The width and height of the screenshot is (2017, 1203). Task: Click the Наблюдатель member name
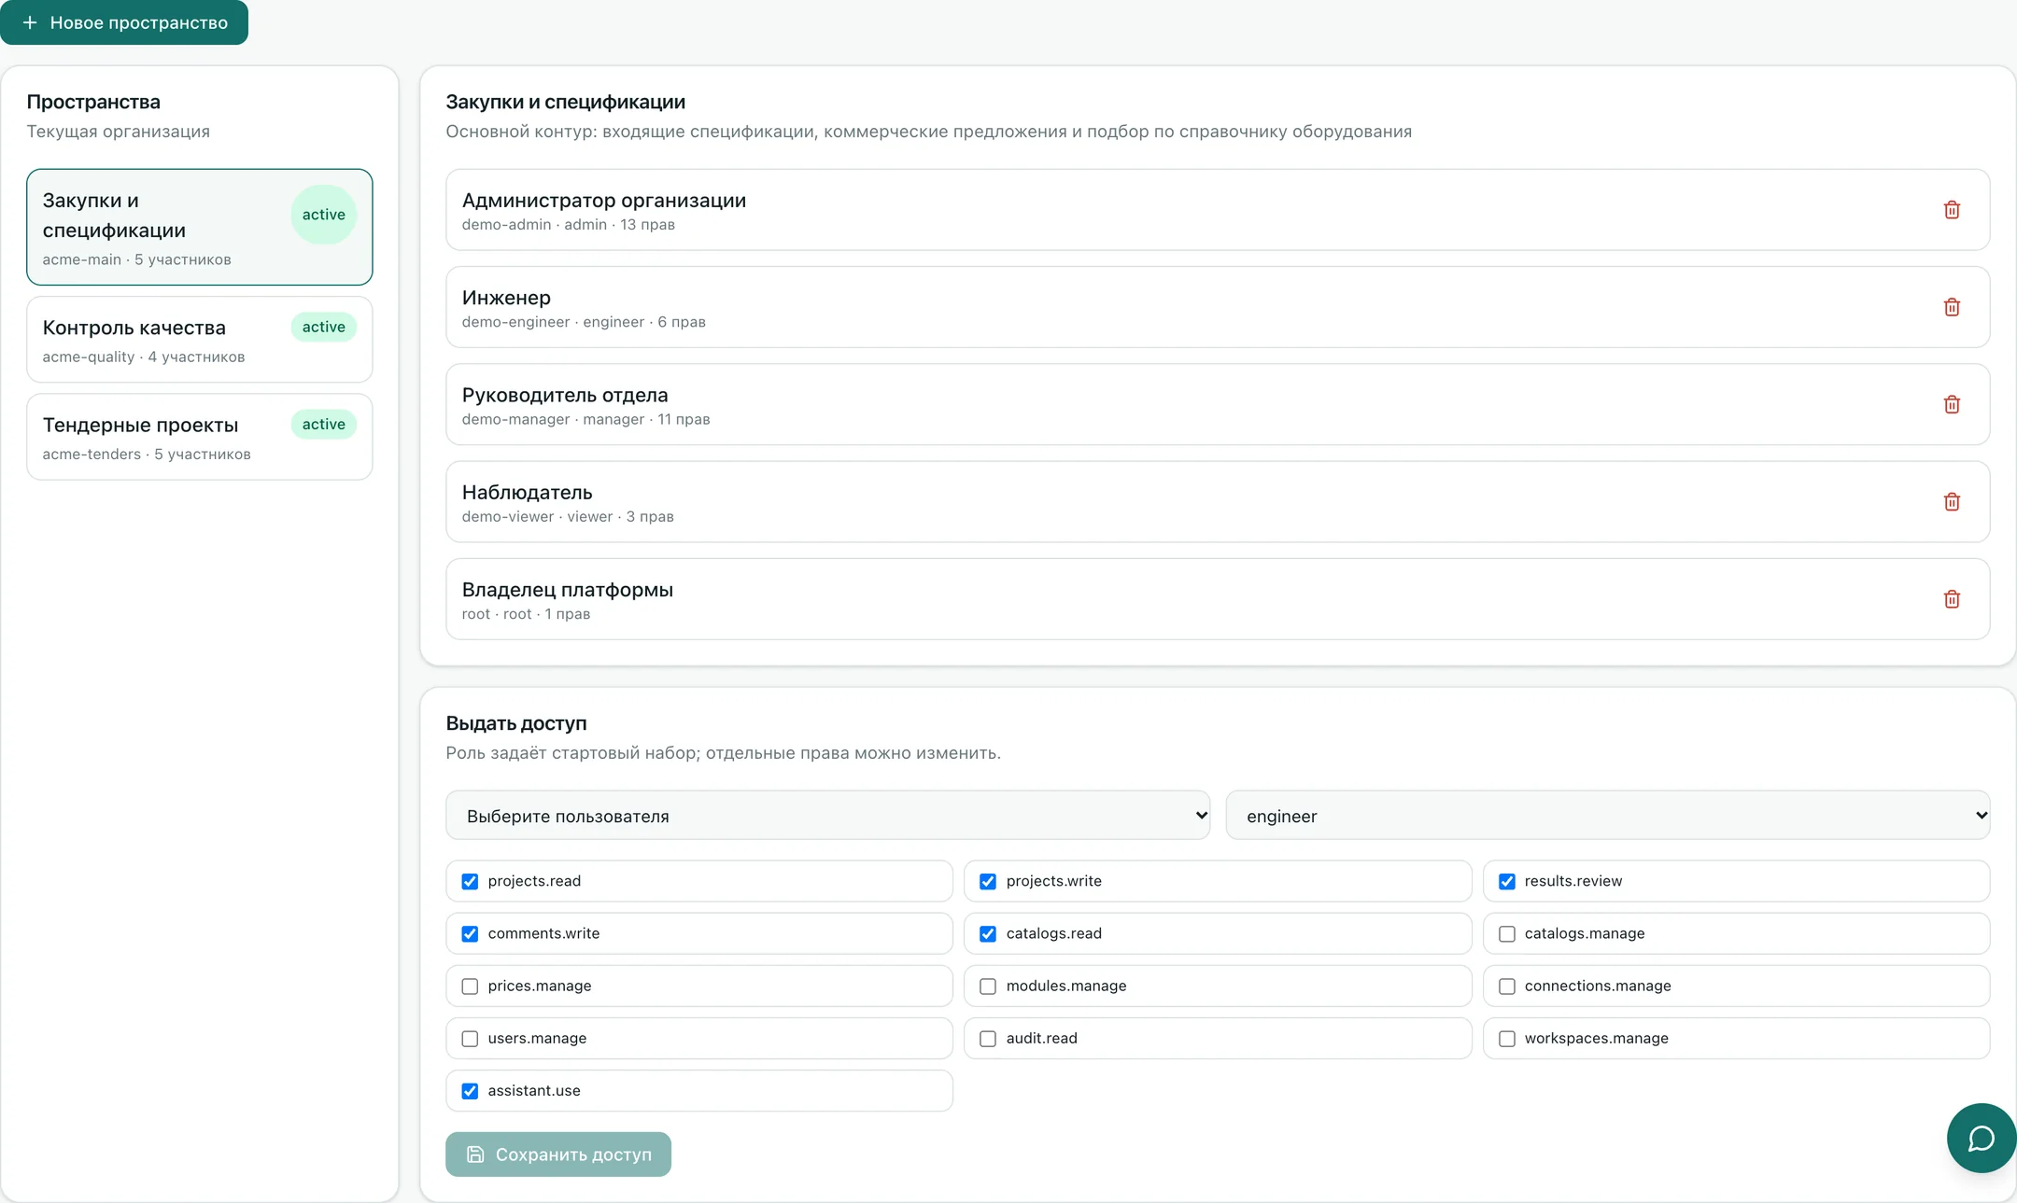coord(527,492)
